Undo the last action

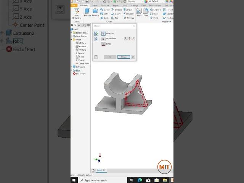pyautogui.click(x=91, y=2)
